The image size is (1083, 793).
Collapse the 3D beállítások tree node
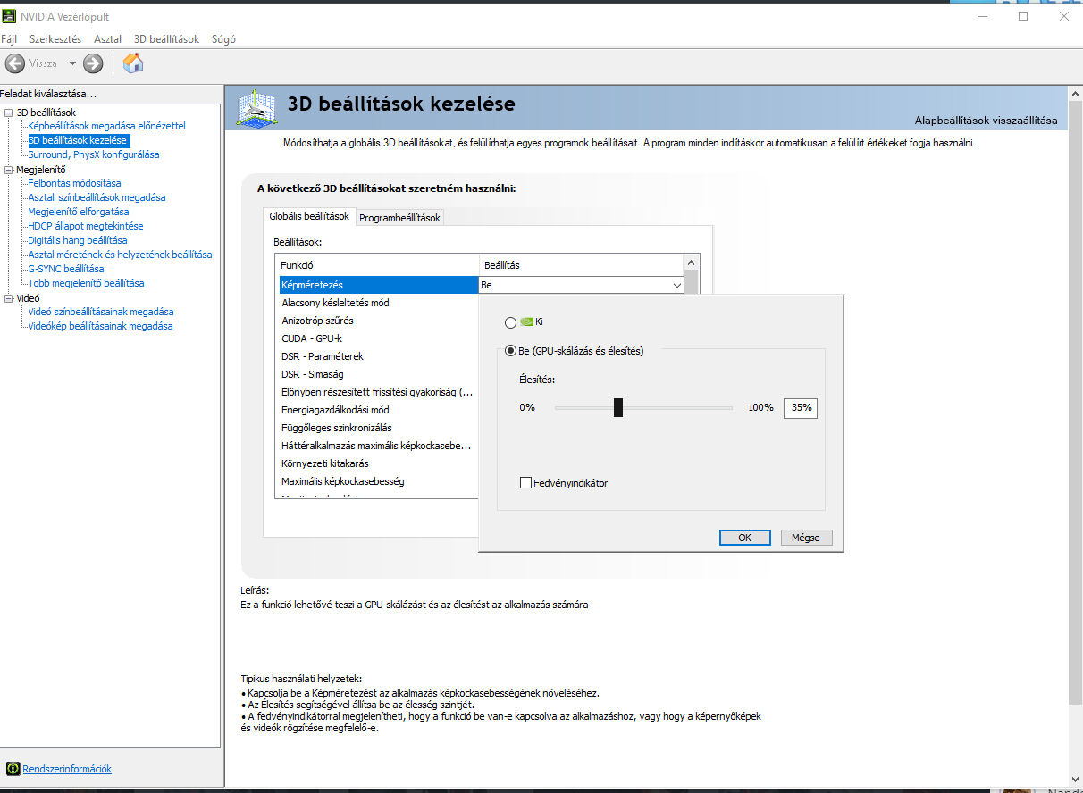pos(9,113)
